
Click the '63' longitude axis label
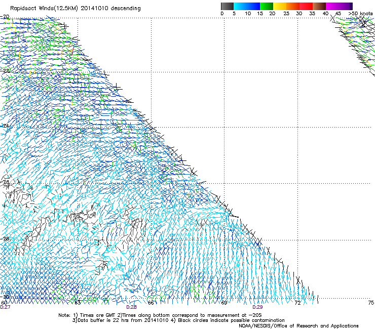pyautogui.click(x=78, y=303)
